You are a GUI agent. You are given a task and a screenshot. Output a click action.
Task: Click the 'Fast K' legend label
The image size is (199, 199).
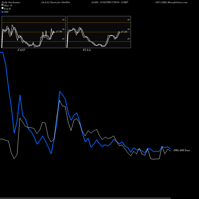(x=7, y=9)
